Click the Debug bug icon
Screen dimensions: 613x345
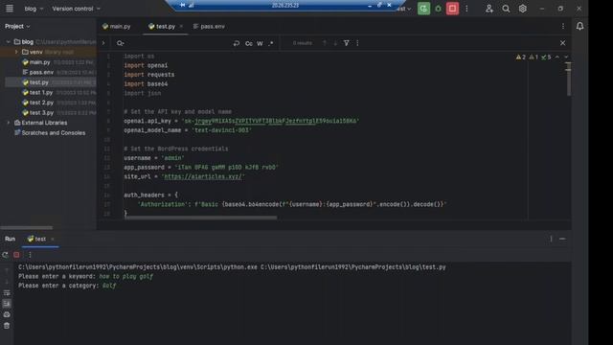point(439,9)
